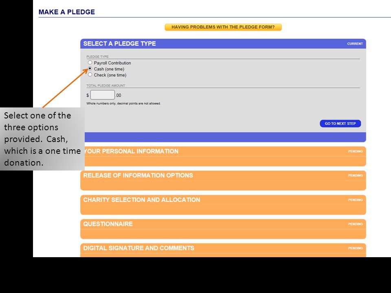Click PENDING label on Questionnaire row
Screen dimensions: 391x293
tap(356, 224)
